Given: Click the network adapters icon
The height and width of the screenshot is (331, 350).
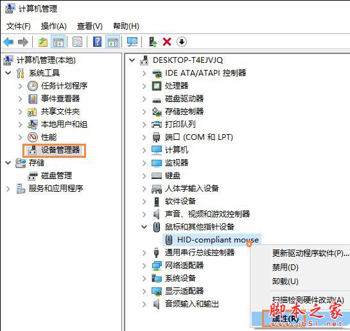Looking at the screenshot, I should coord(157,266).
